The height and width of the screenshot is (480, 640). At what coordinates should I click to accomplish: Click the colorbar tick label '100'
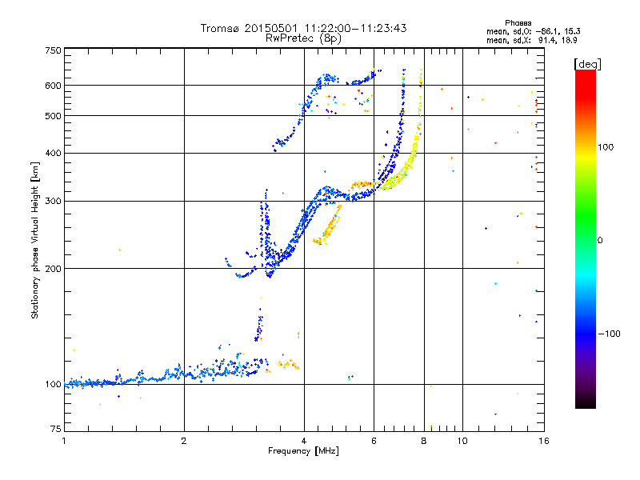tap(606, 147)
